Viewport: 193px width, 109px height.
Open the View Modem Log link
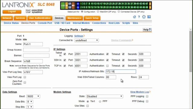click(140, 92)
